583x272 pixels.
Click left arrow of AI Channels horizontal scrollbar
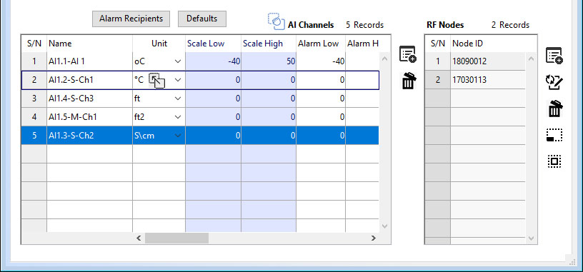[x=139, y=238]
